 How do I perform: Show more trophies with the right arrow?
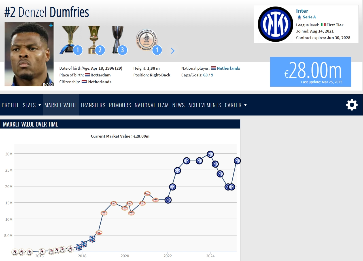coord(173,51)
